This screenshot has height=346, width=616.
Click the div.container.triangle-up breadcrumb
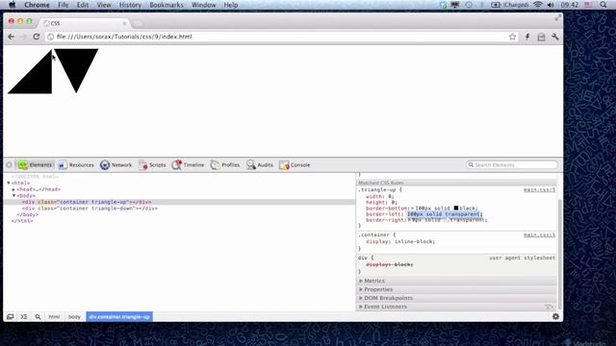pos(119,316)
